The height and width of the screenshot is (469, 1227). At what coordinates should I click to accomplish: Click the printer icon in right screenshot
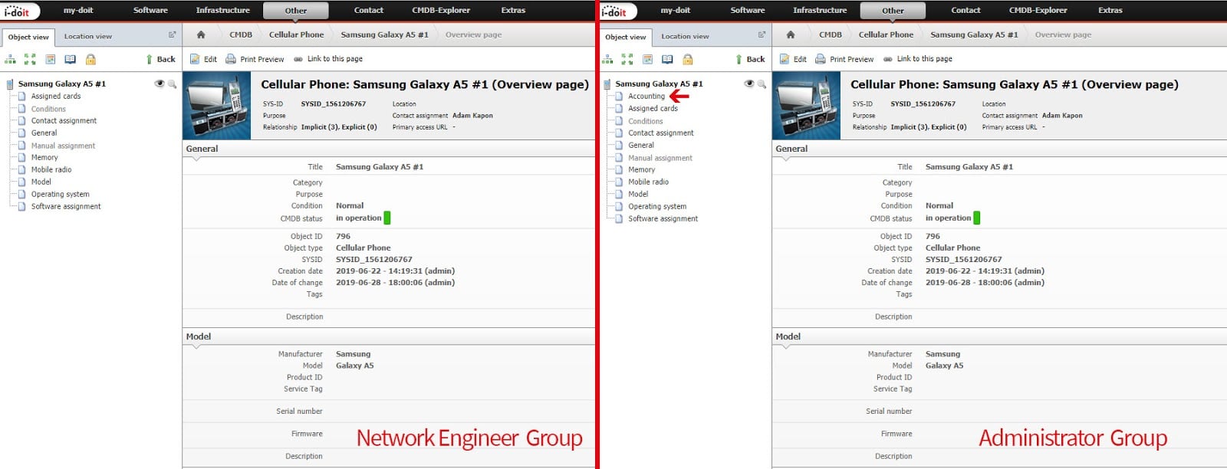coord(821,59)
